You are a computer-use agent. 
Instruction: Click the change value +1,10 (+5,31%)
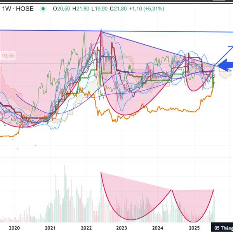146,9
